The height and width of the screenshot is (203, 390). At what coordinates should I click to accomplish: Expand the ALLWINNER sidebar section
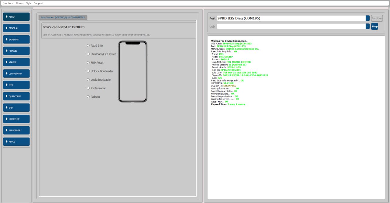pos(16,130)
